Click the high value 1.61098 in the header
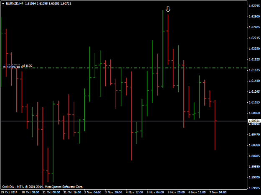Image resolution: width=261 pixels, height=195 pixels. pos(42,3)
